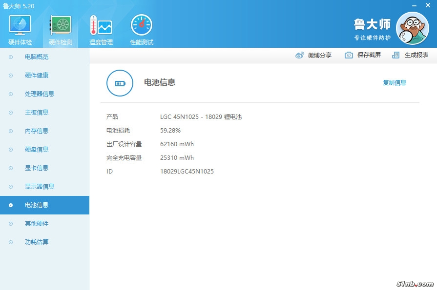The width and height of the screenshot is (437, 290).
Task: Open 显示器信息 monitor information
Action: (x=40, y=187)
